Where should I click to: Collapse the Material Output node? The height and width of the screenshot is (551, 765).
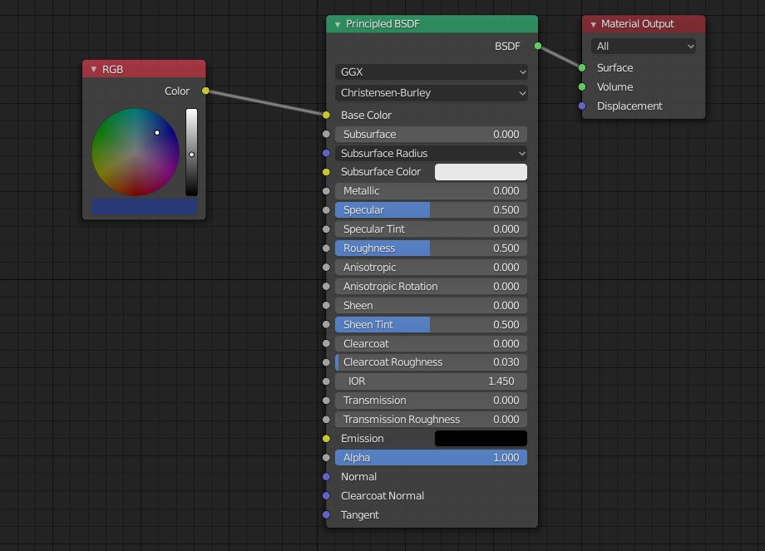click(x=592, y=24)
